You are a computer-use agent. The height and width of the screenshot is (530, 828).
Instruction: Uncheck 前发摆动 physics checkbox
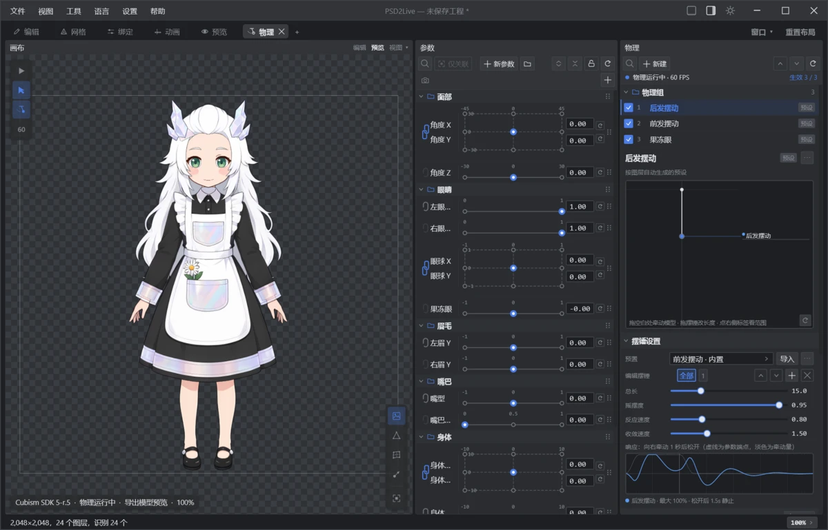(x=629, y=123)
